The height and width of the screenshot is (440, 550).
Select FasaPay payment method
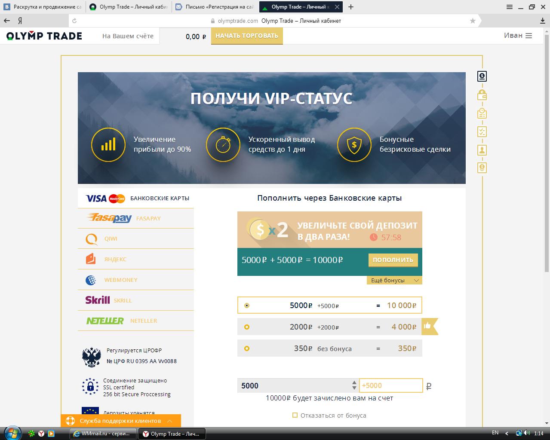coord(136,218)
